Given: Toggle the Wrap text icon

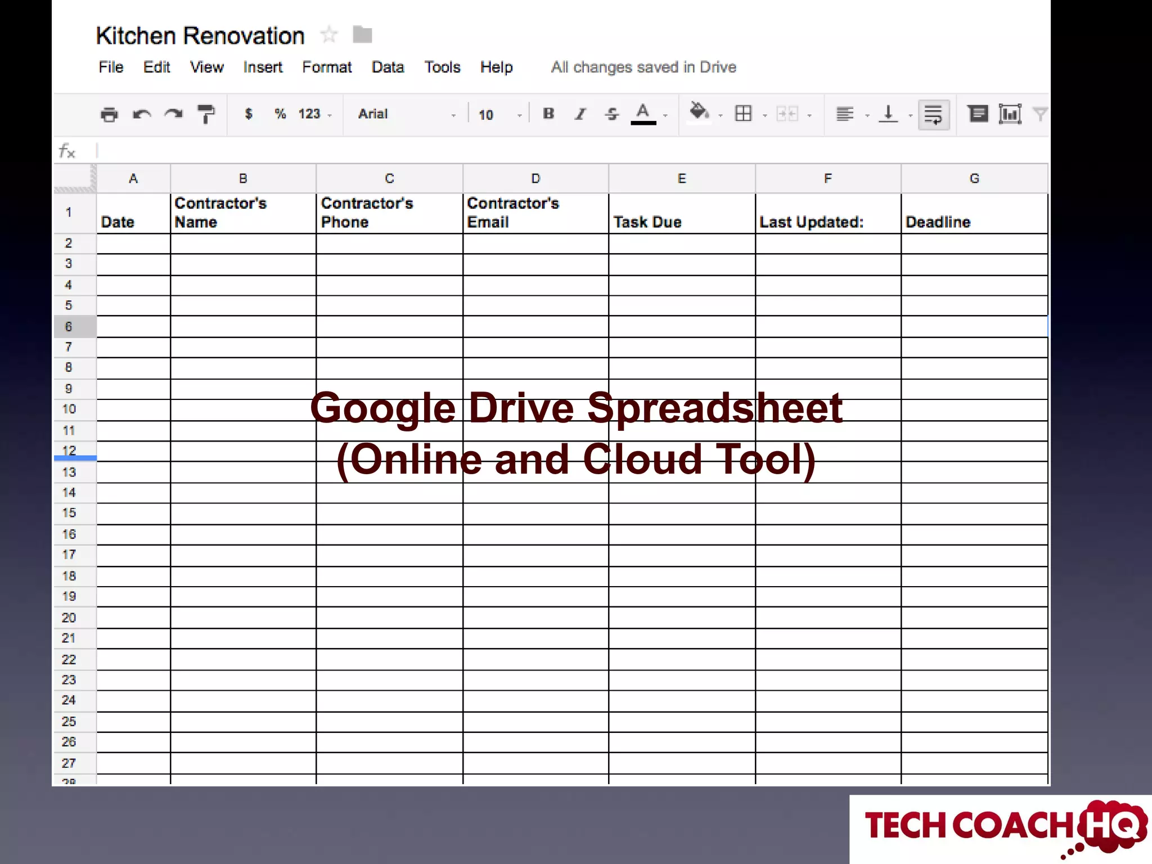Looking at the screenshot, I should pos(933,115).
